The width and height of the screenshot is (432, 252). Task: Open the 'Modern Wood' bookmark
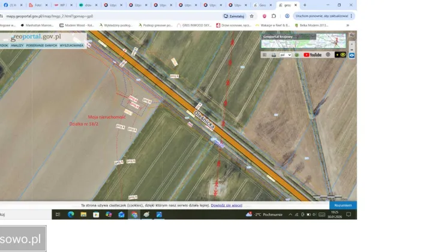pyautogui.click(x=77, y=25)
